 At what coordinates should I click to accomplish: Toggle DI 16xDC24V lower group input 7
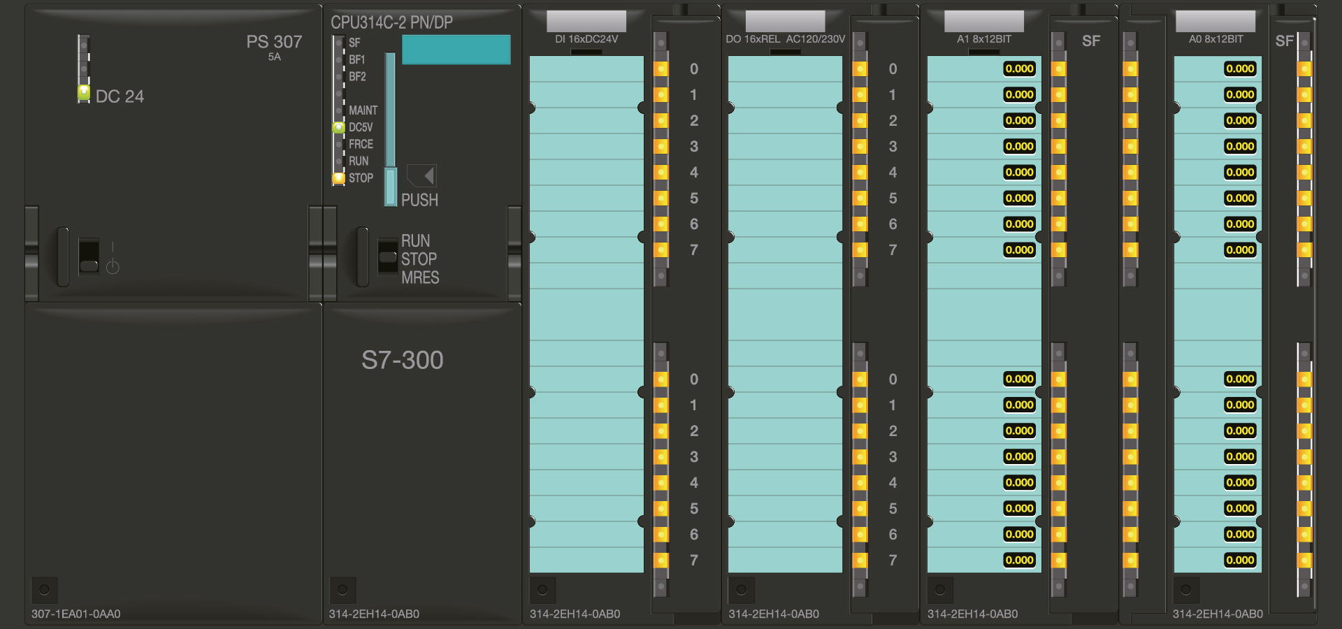661,560
